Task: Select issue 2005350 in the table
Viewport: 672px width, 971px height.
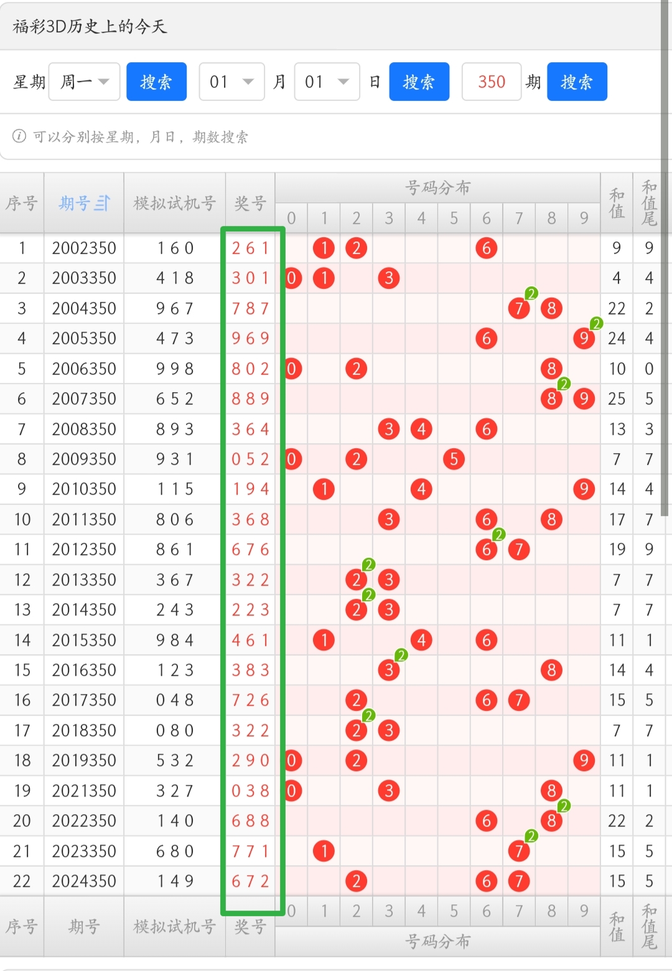Action: 84,339
